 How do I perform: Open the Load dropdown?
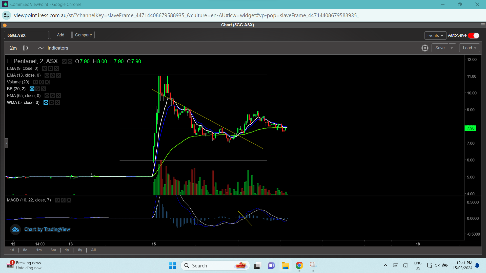(469, 48)
